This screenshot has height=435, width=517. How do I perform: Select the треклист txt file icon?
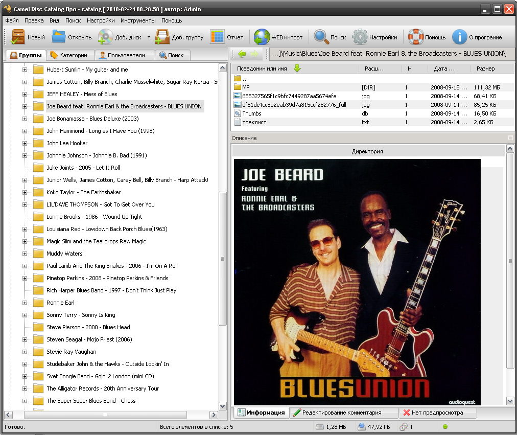(238, 122)
